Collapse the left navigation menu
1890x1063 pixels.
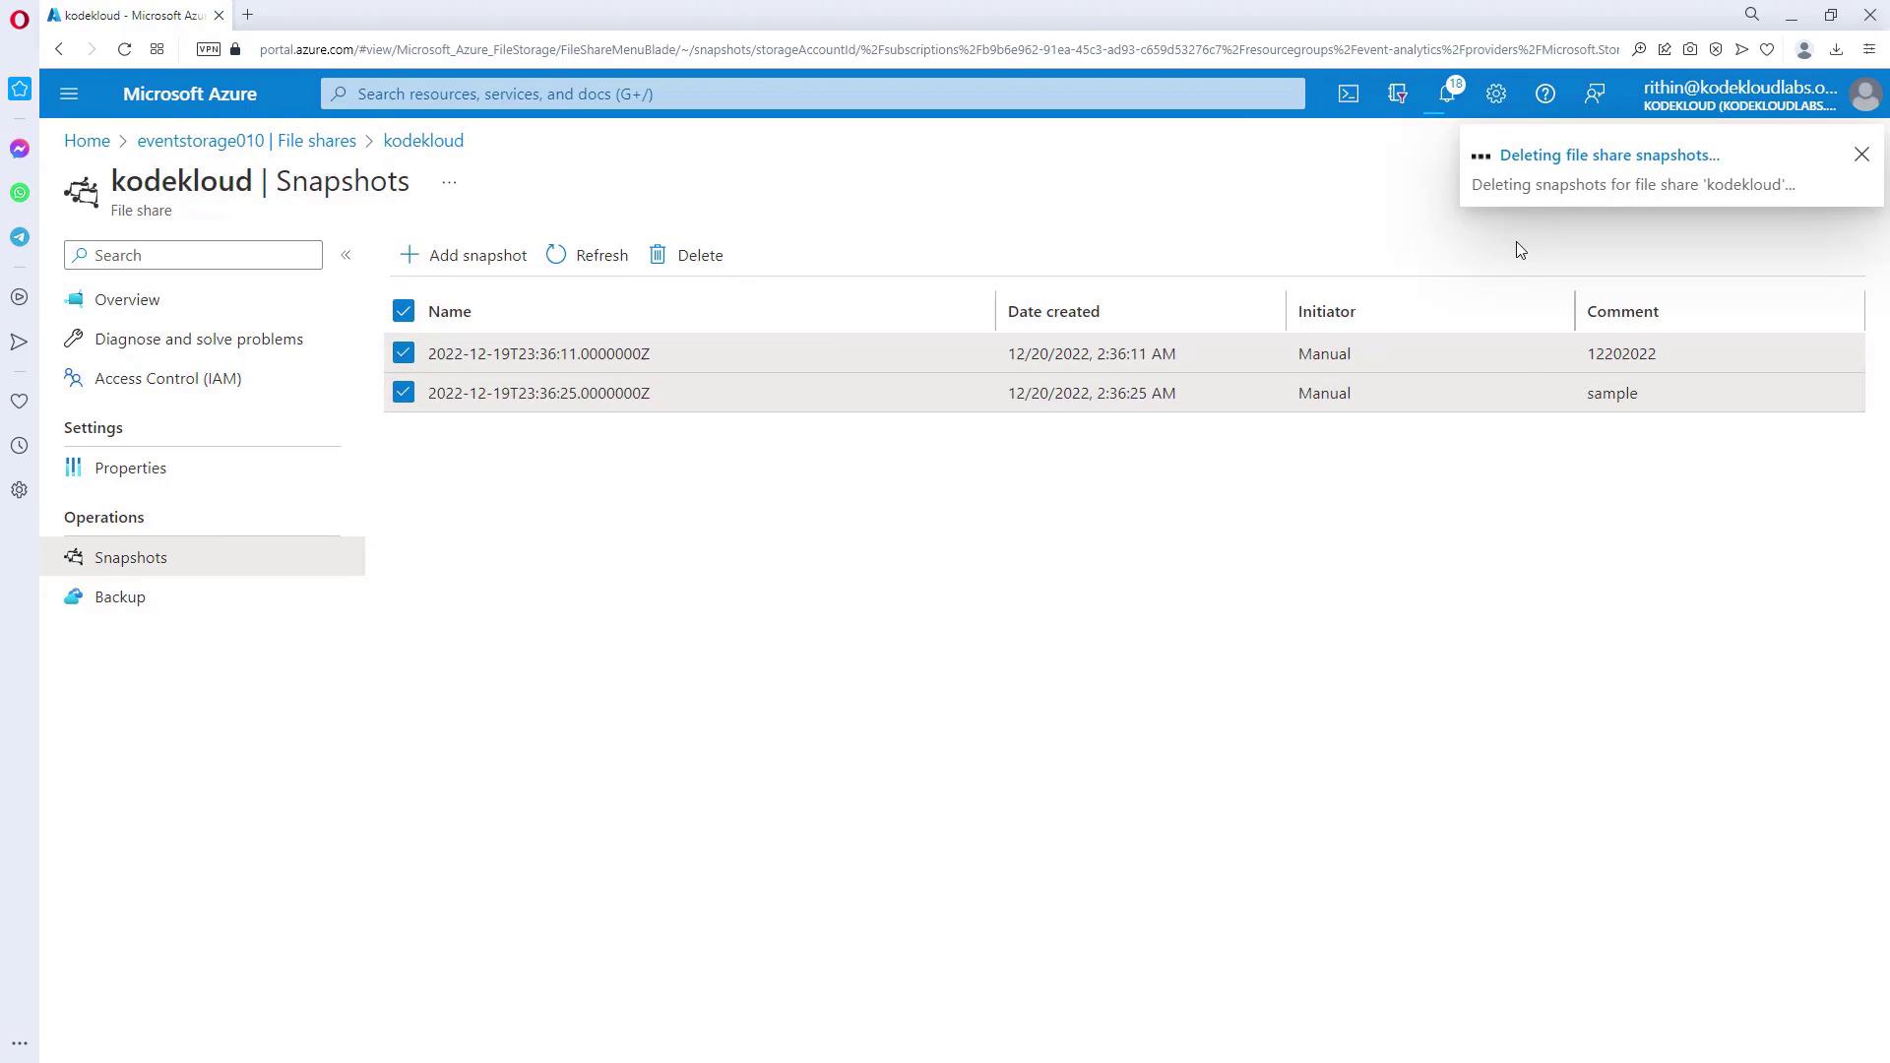coord(346,255)
